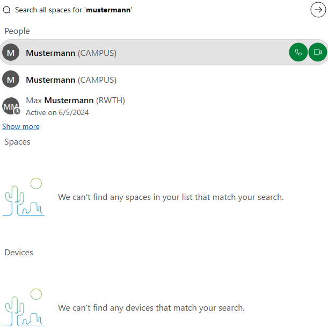Viewport: 328px width, 330px height.
Task: Start video call with highlighted Mustermann
Action: coord(317,52)
